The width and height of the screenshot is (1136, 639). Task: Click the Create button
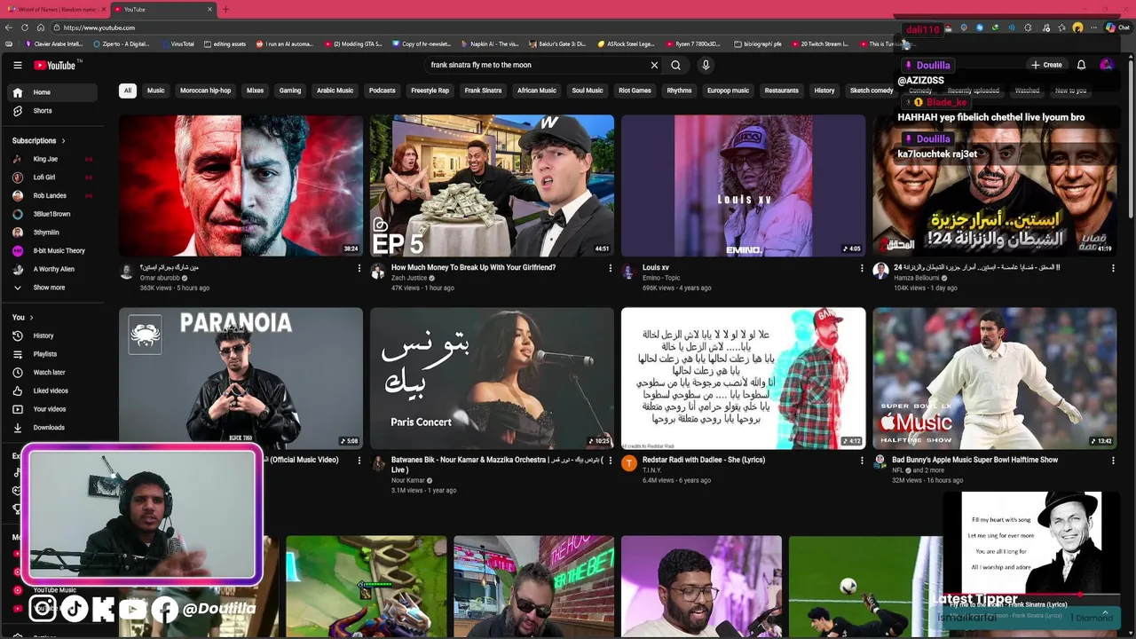[x=1046, y=65]
